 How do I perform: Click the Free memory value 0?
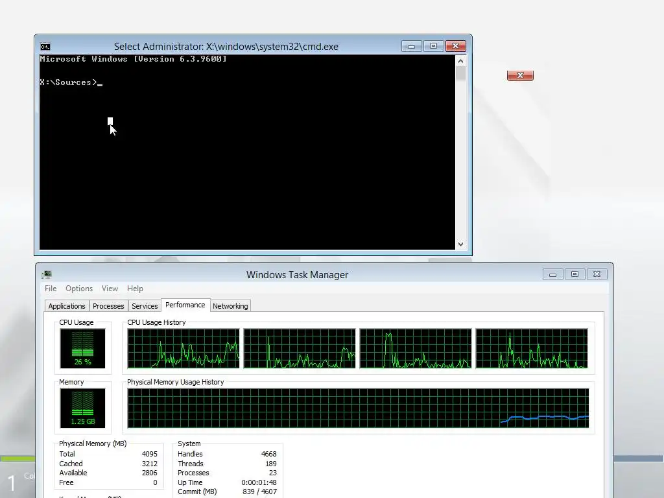point(155,482)
